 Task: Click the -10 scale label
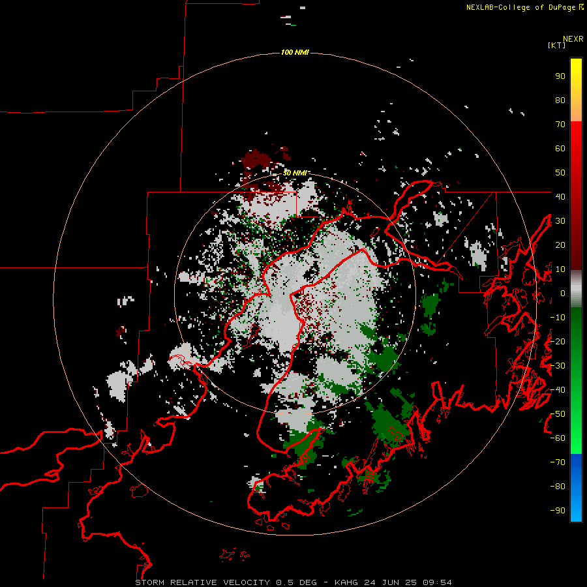click(558, 318)
